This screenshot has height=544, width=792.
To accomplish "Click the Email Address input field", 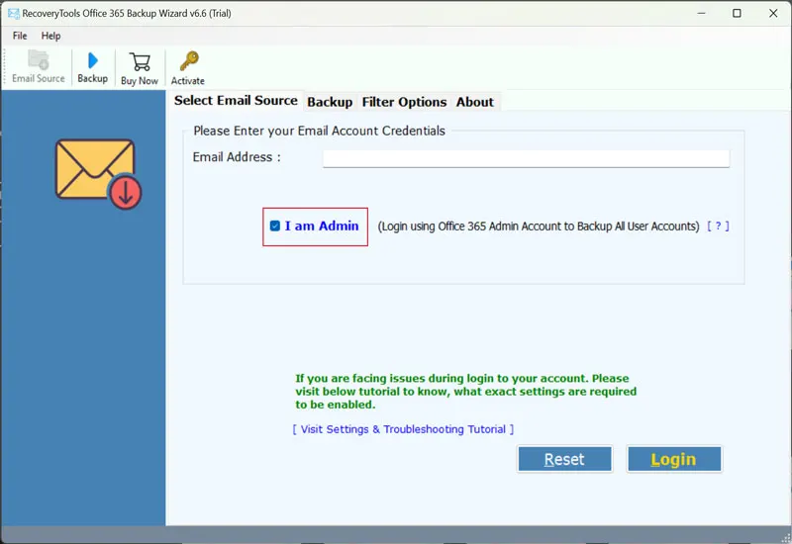I will (x=526, y=158).
